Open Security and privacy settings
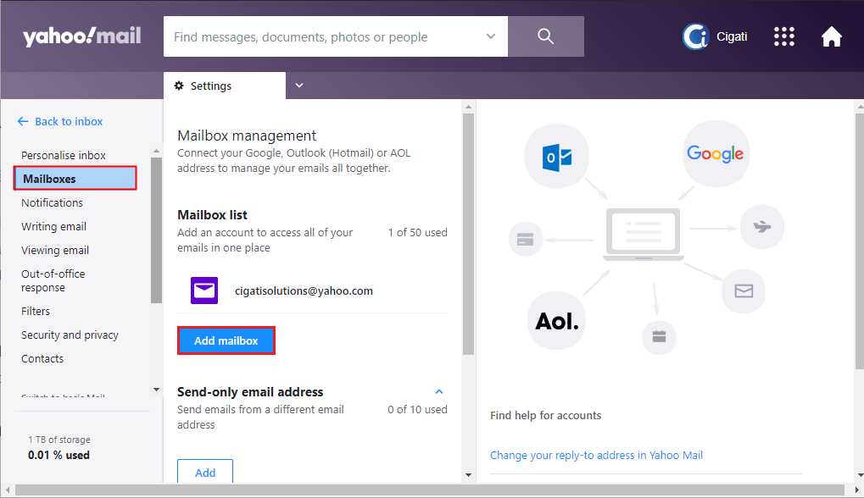 click(x=70, y=335)
